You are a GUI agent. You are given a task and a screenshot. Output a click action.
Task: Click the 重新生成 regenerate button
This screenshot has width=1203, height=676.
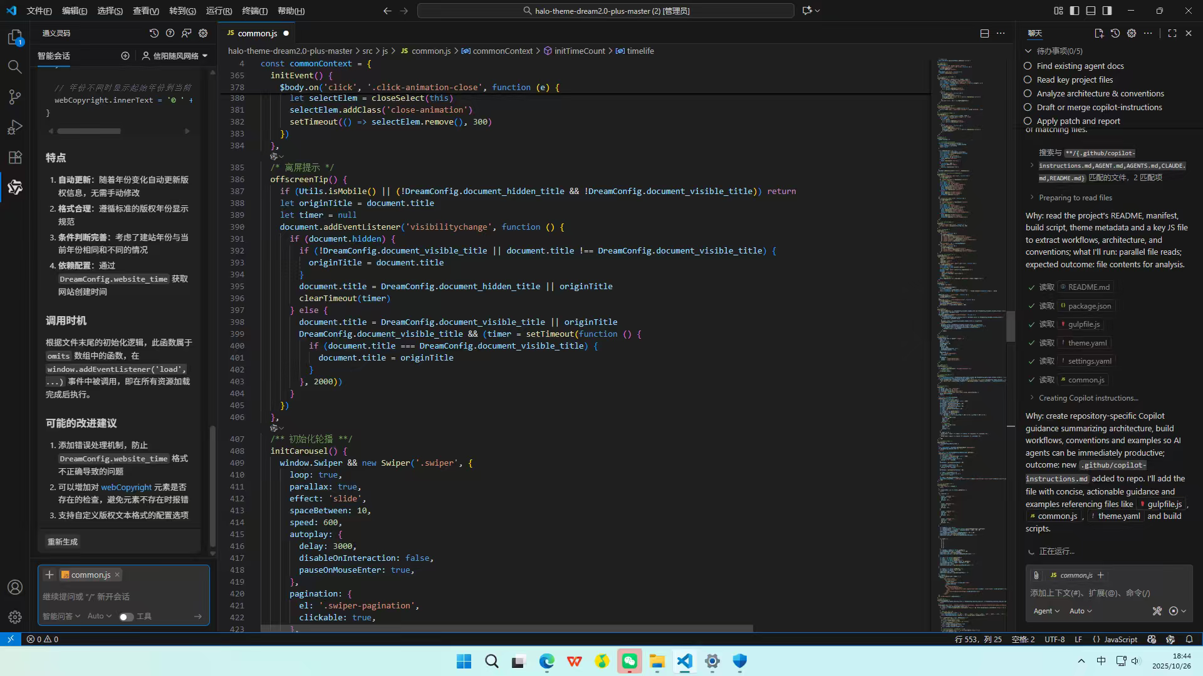tap(63, 541)
